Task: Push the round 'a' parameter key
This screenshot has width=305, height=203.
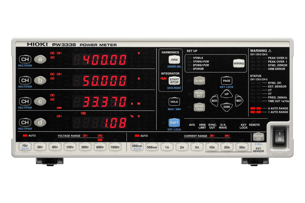Action: tap(40, 59)
